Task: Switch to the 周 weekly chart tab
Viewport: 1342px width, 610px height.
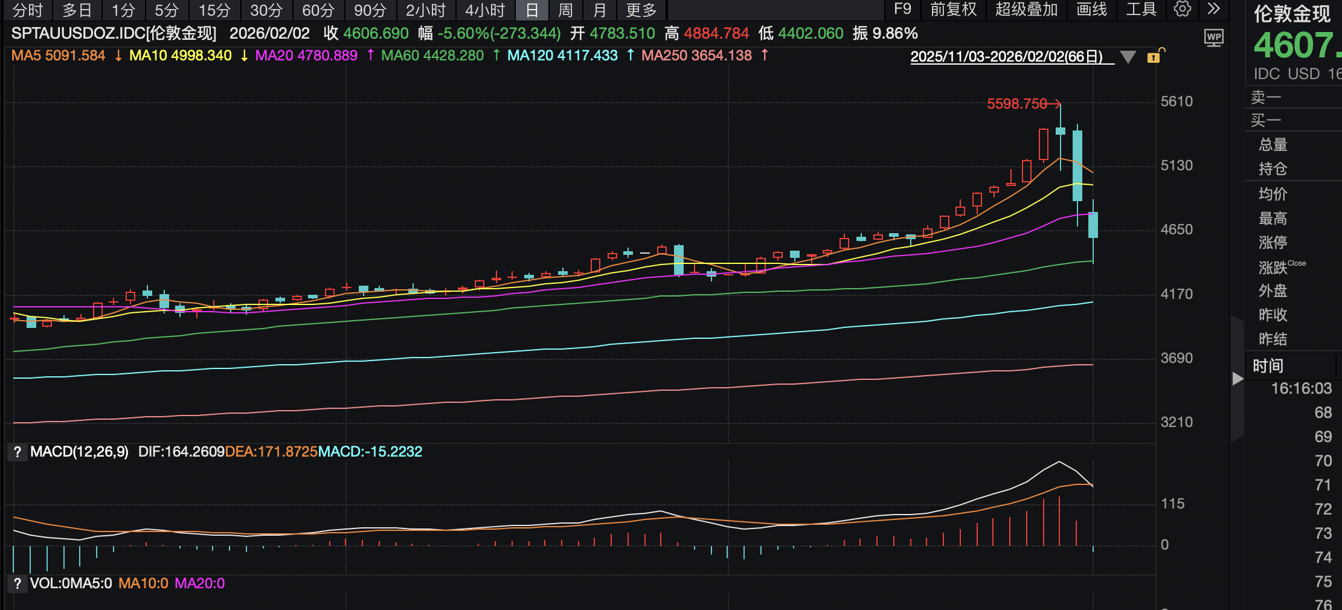Action: tap(565, 10)
